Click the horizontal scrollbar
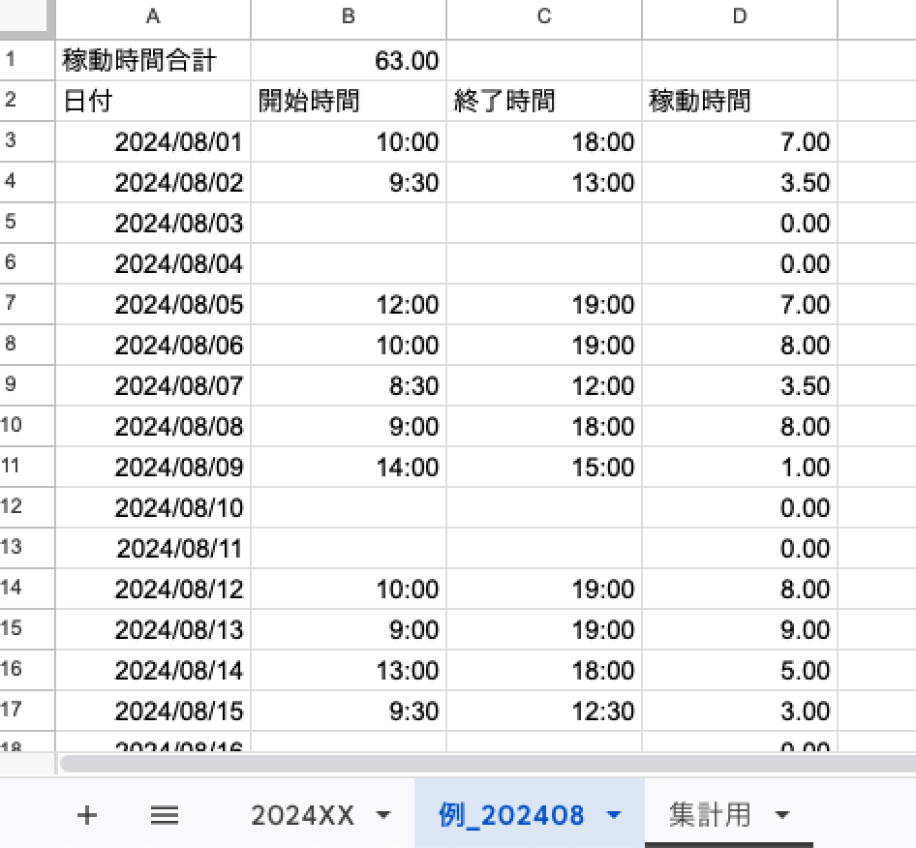This screenshot has height=848, width=916. click(484, 764)
